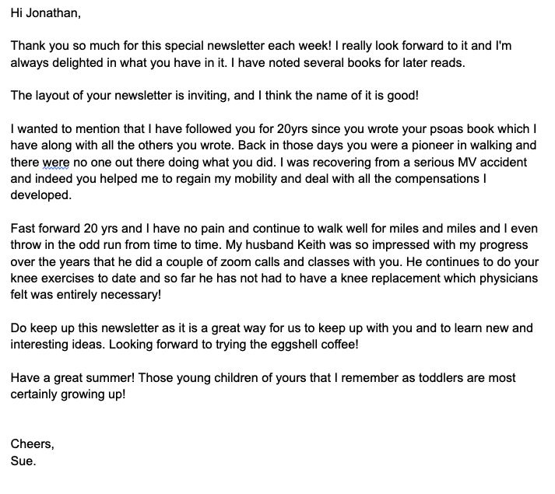Screen dimensions: 555x494
Task: Click "Fast forward" at the paragraph start
Action: click(47, 229)
